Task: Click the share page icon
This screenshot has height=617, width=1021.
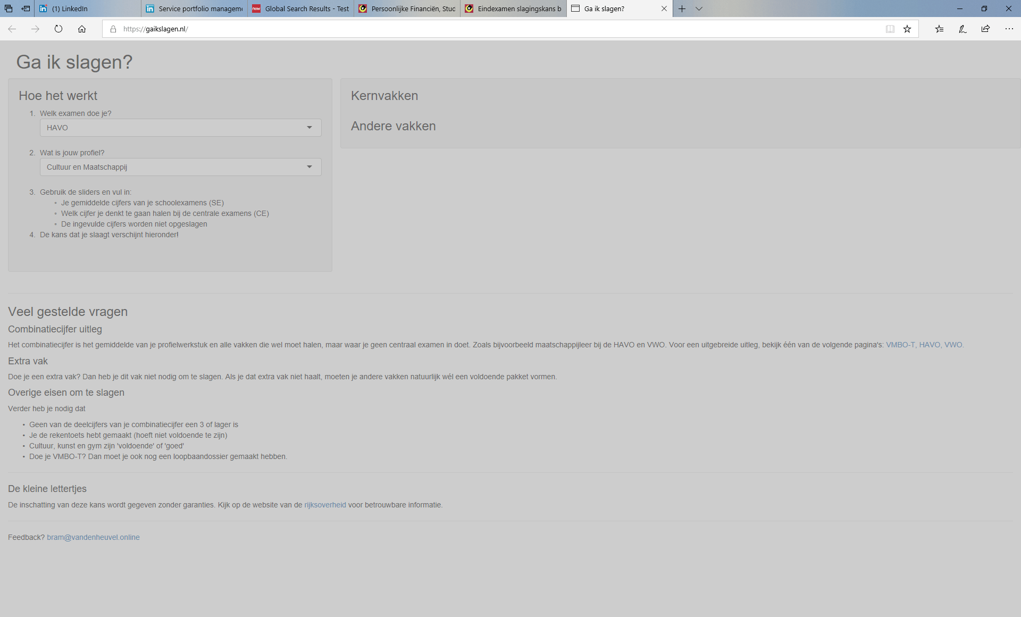Action: point(985,29)
